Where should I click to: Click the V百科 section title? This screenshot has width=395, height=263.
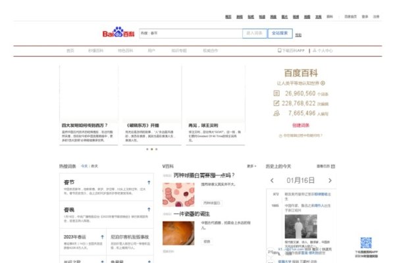point(168,166)
